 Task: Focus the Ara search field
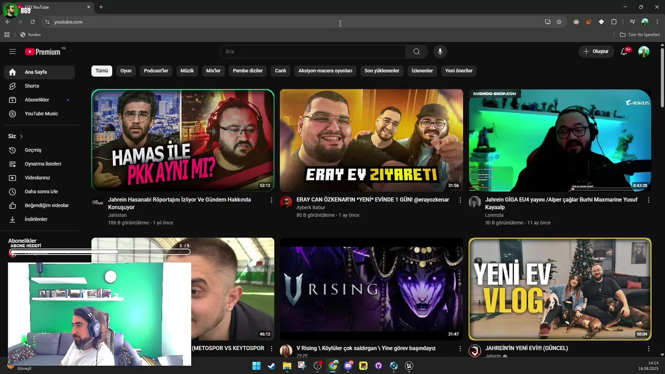(x=313, y=51)
